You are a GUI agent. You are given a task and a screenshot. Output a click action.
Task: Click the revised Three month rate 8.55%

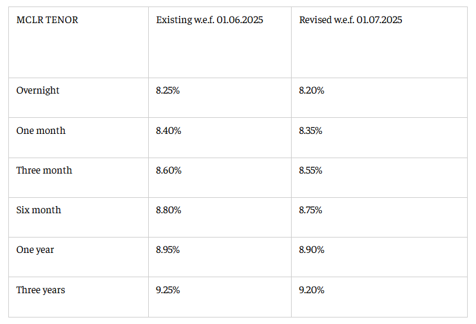(311, 170)
